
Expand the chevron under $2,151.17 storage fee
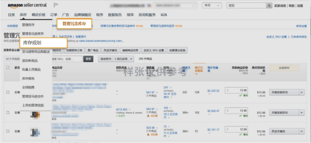point(209,133)
